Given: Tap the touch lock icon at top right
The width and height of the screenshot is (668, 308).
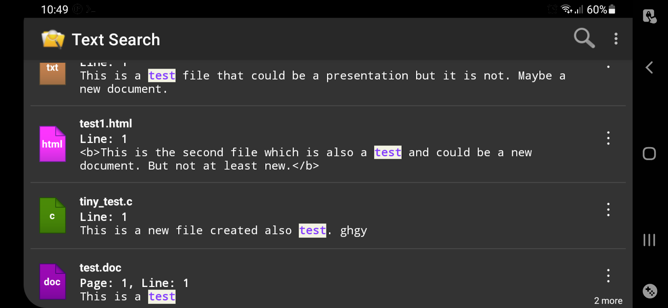Looking at the screenshot, I should pyautogui.click(x=649, y=16).
